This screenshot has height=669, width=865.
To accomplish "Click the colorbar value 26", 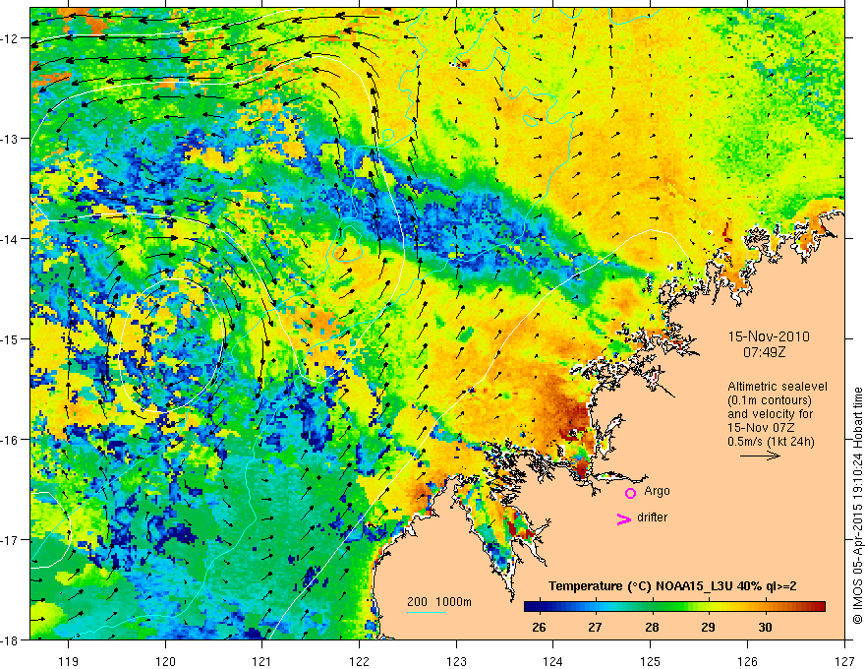I will click(x=539, y=627).
